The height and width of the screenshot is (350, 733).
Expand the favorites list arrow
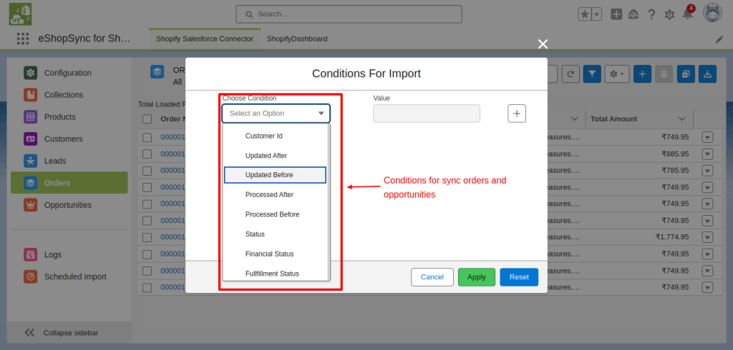[597, 14]
